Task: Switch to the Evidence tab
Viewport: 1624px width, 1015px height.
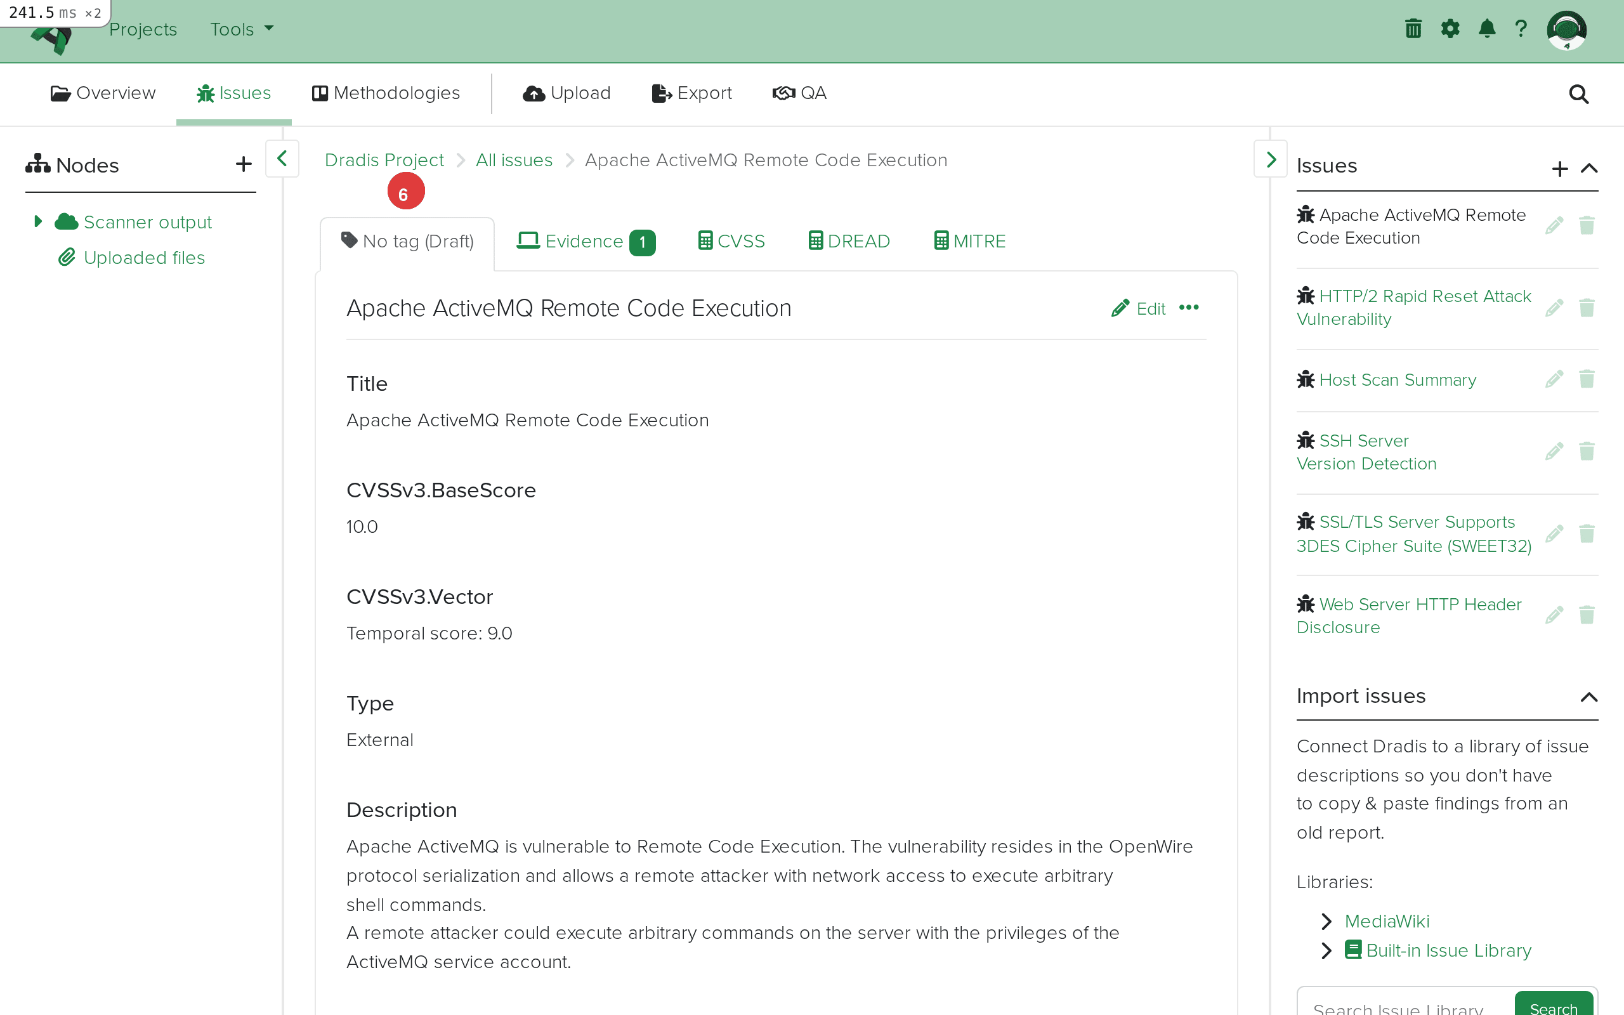Action: coord(583,241)
